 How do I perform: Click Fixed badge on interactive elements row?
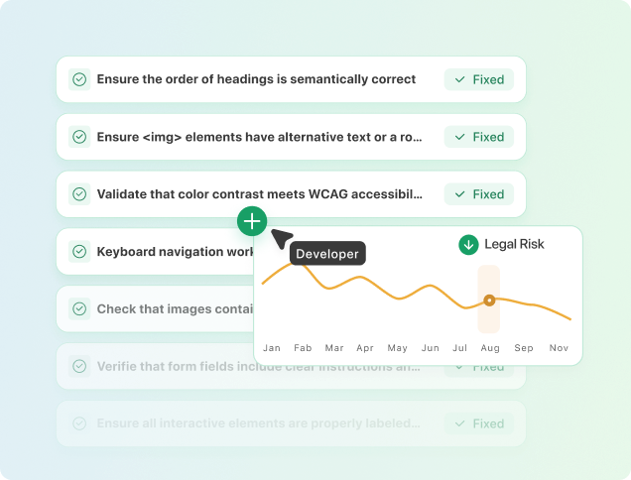click(479, 423)
